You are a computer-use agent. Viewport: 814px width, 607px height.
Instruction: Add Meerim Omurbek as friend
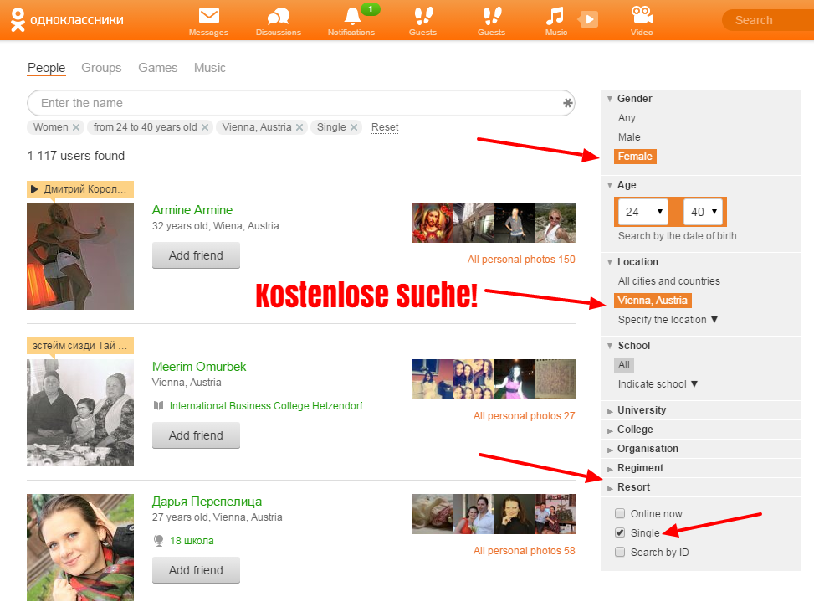196,435
